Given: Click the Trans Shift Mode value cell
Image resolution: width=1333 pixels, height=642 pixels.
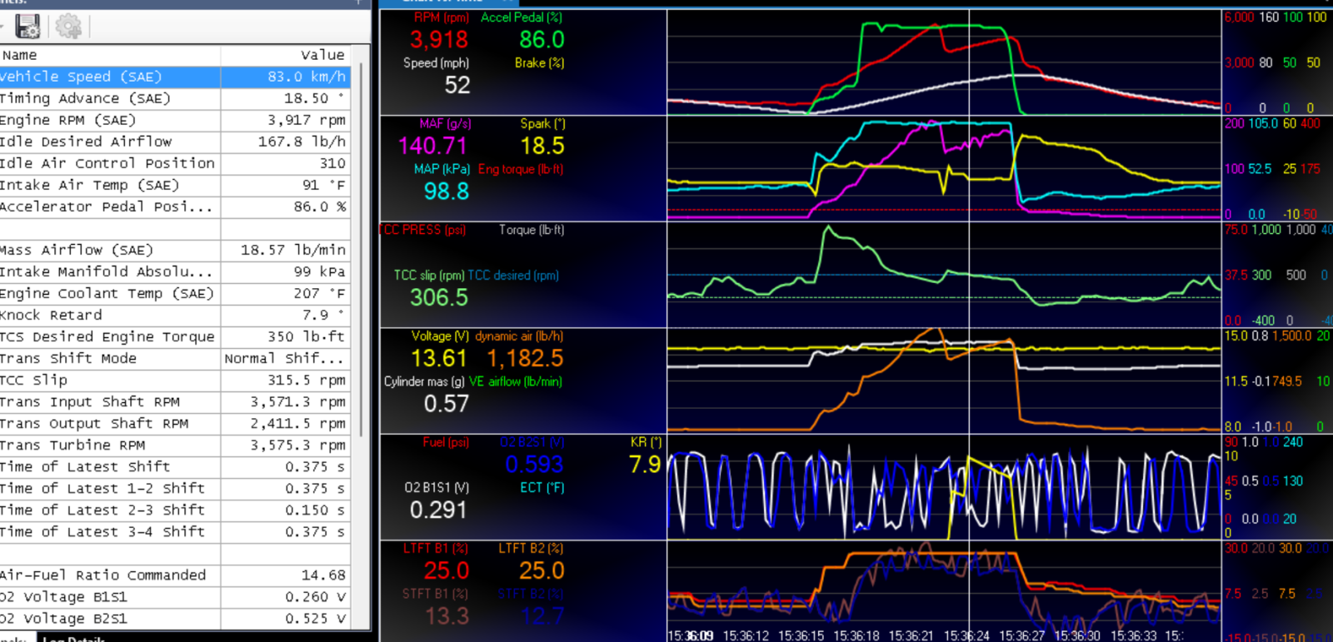Looking at the screenshot, I should 285,358.
